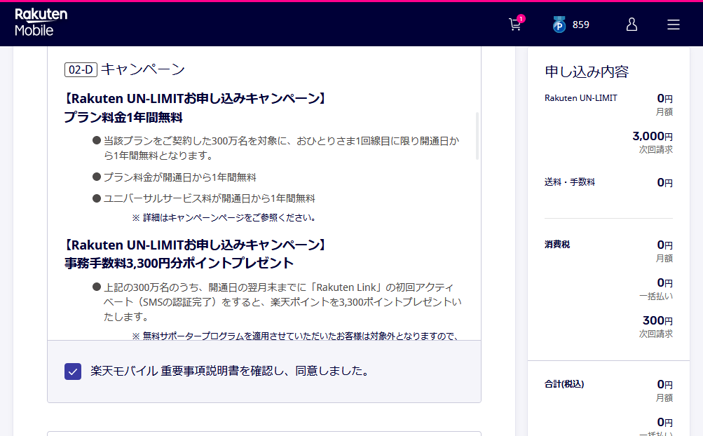Open the shopping cart
The image size is (703, 436).
[516, 25]
